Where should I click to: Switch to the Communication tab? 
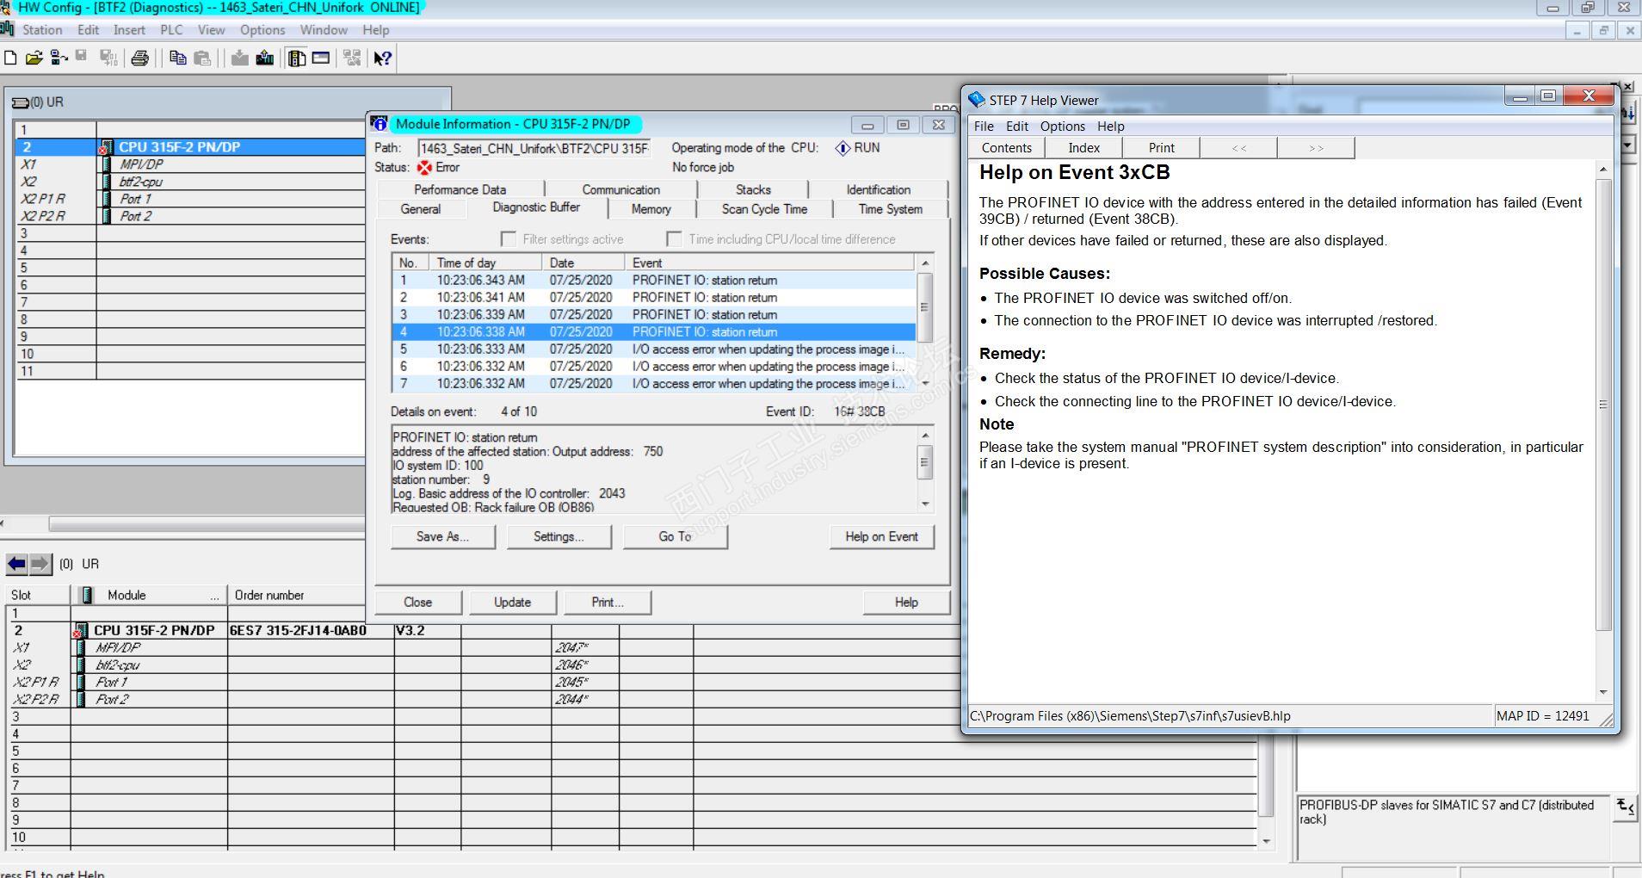click(x=620, y=189)
